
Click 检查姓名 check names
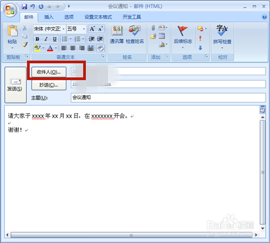tap(135, 35)
